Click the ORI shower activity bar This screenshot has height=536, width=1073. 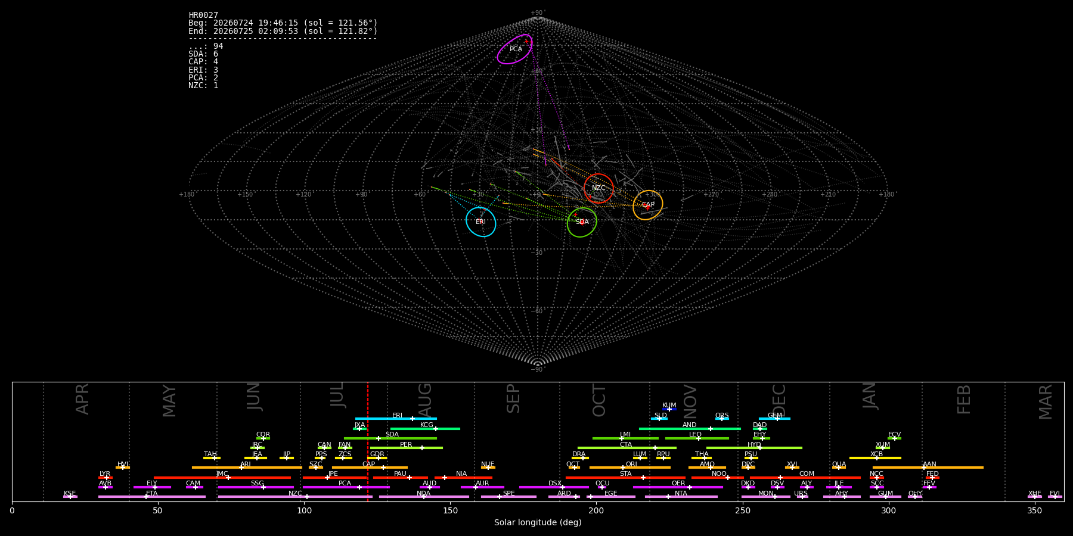tap(629, 468)
